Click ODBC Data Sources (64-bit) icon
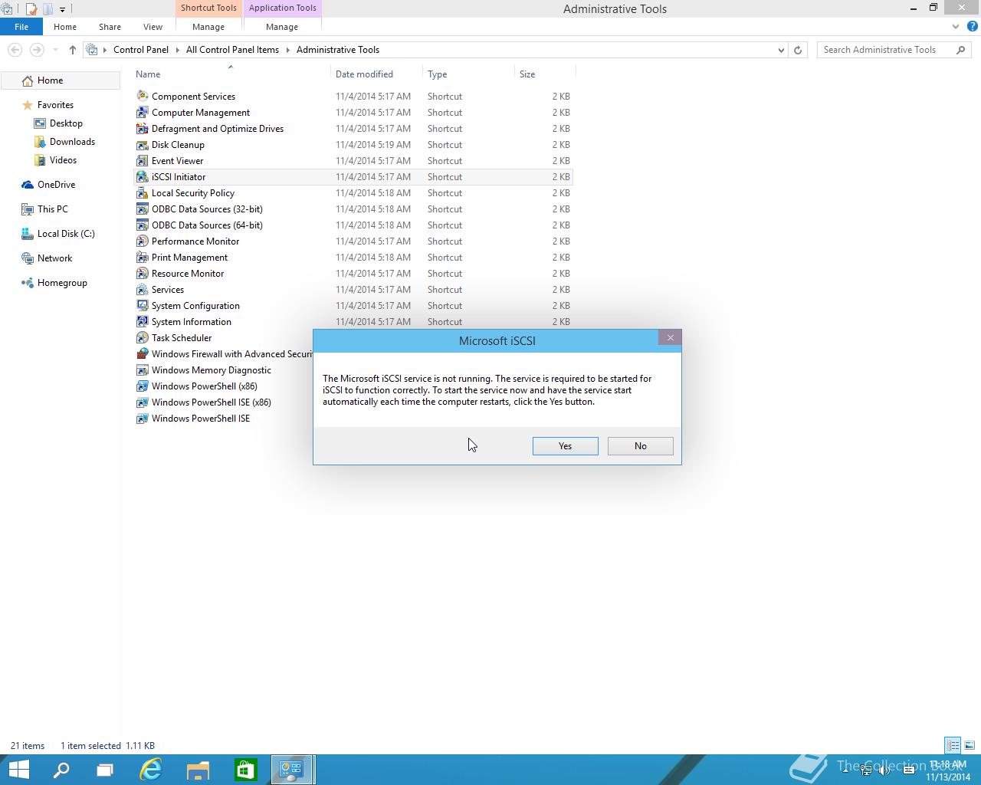 coord(142,225)
